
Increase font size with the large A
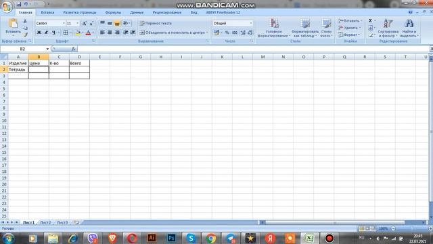[85, 24]
